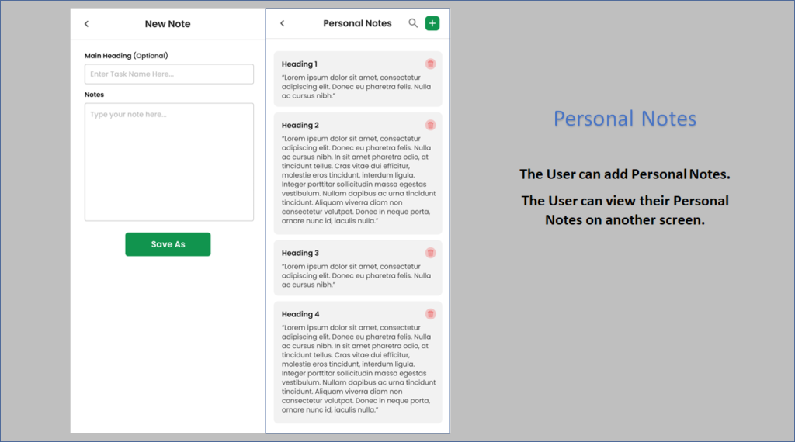The height and width of the screenshot is (442, 795).
Task: Click the Save As button
Action: (x=168, y=244)
